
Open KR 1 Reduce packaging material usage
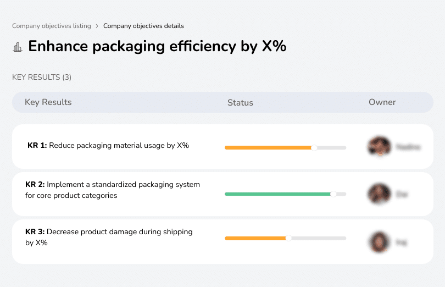click(x=108, y=146)
